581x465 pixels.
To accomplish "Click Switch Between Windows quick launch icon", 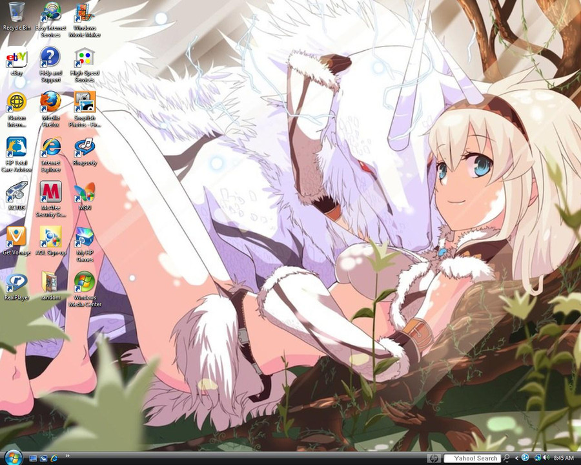I will (x=43, y=459).
